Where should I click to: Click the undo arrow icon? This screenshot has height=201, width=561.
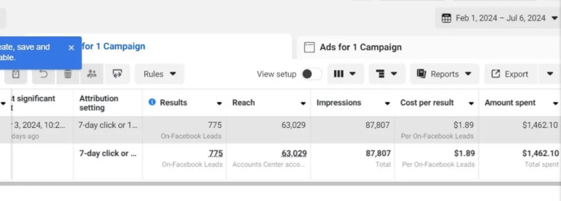click(x=43, y=74)
